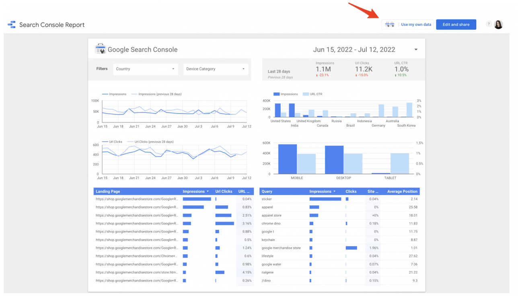518x296 pixels.
Task: Click the Search Console data source icons
Action: click(x=389, y=25)
